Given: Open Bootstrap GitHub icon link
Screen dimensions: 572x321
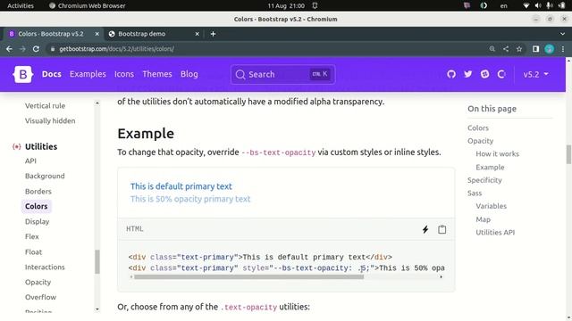Looking at the screenshot, I should point(451,74).
